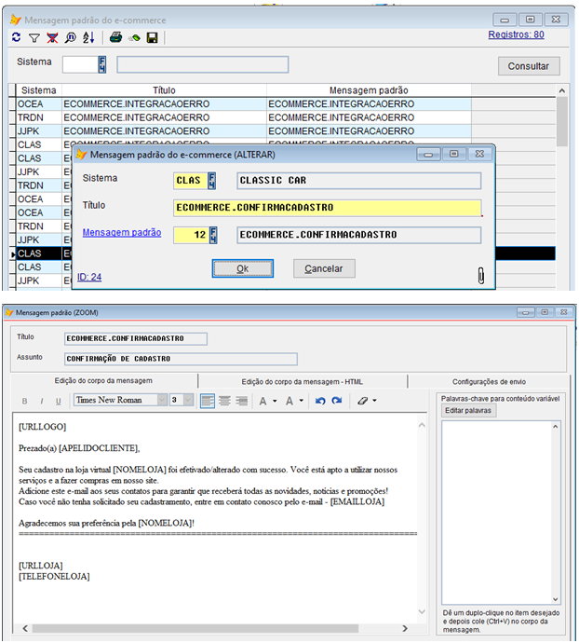Enable center text alignment
579x643 pixels.
[x=224, y=401]
